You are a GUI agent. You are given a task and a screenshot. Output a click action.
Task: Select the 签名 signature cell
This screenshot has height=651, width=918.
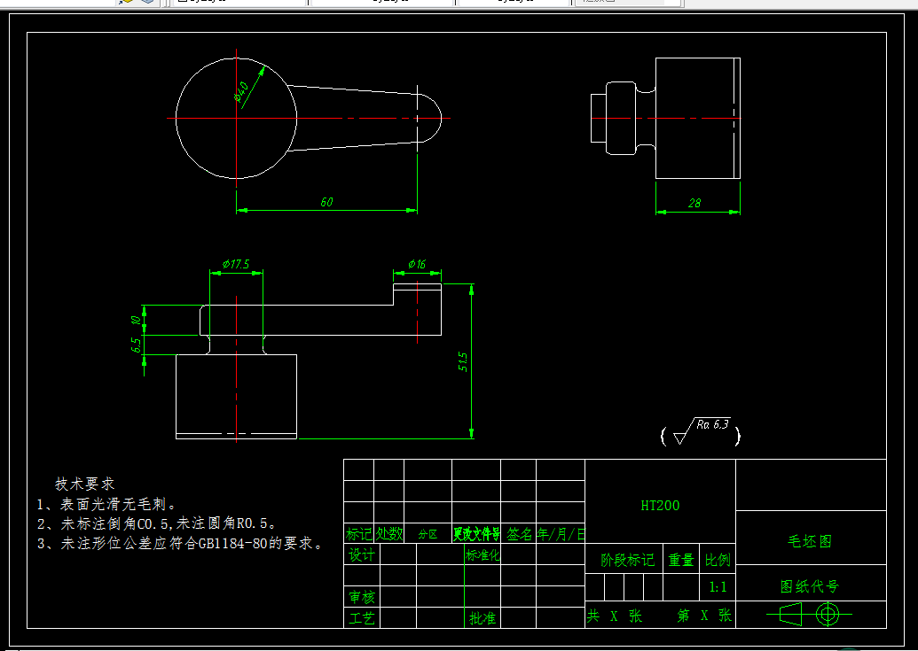pos(519,533)
